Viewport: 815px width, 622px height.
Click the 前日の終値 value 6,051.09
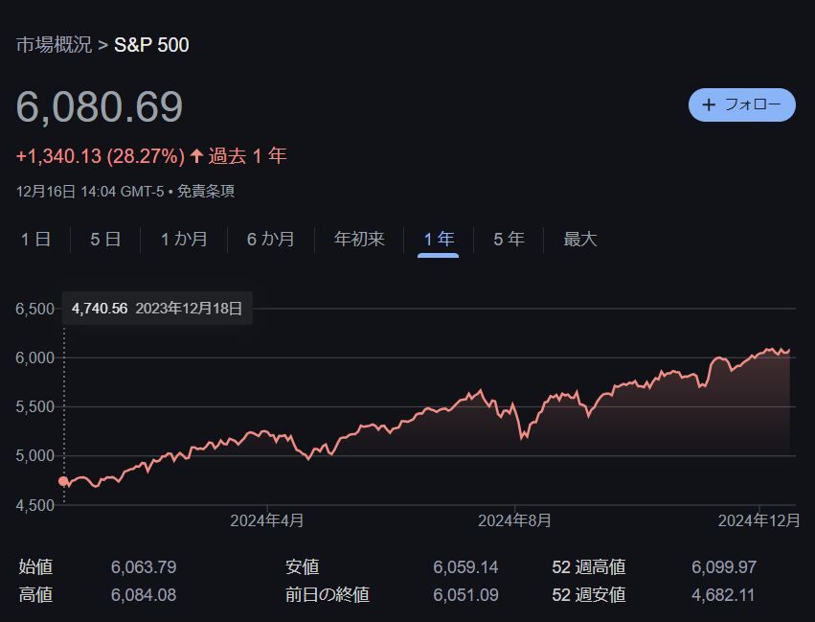[465, 595]
